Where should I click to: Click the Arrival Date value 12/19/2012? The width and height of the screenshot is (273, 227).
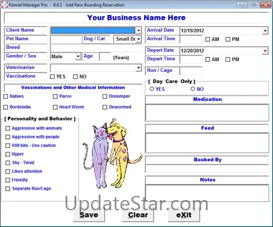tap(193, 31)
